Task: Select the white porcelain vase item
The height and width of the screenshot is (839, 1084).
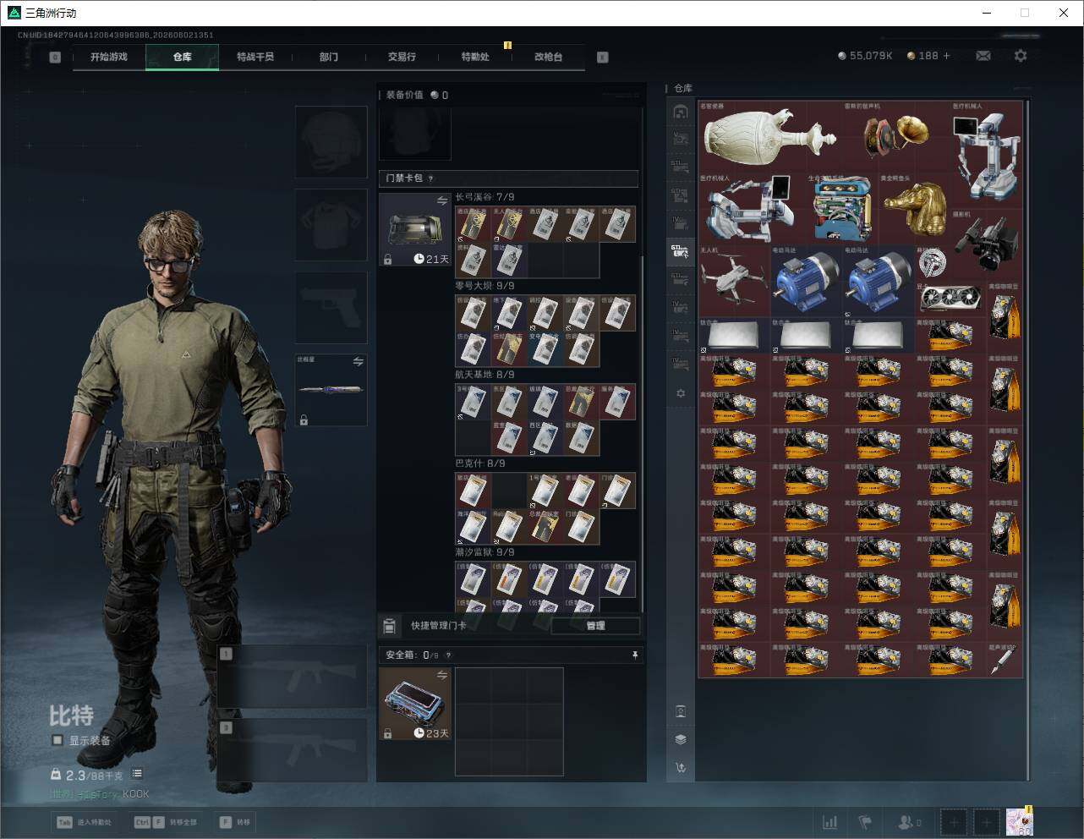Action: coord(769,137)
